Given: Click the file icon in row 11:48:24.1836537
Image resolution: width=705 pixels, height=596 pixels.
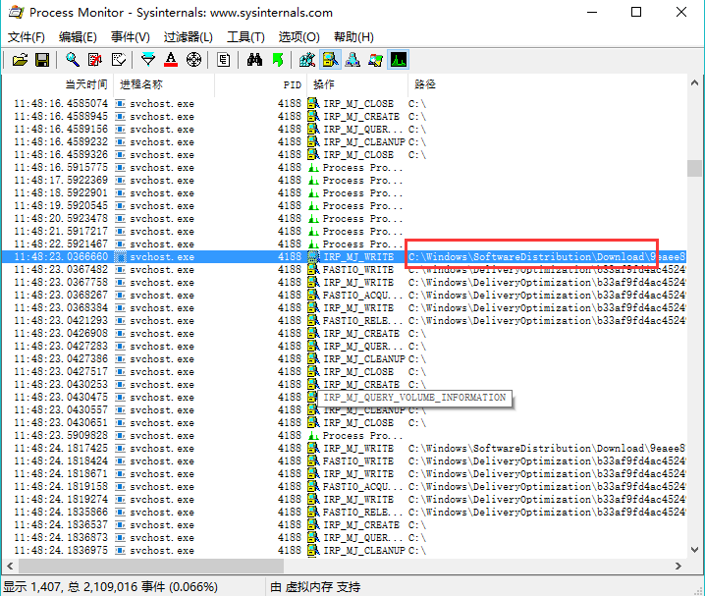Looking at the screenshot, I should (313, 524).
